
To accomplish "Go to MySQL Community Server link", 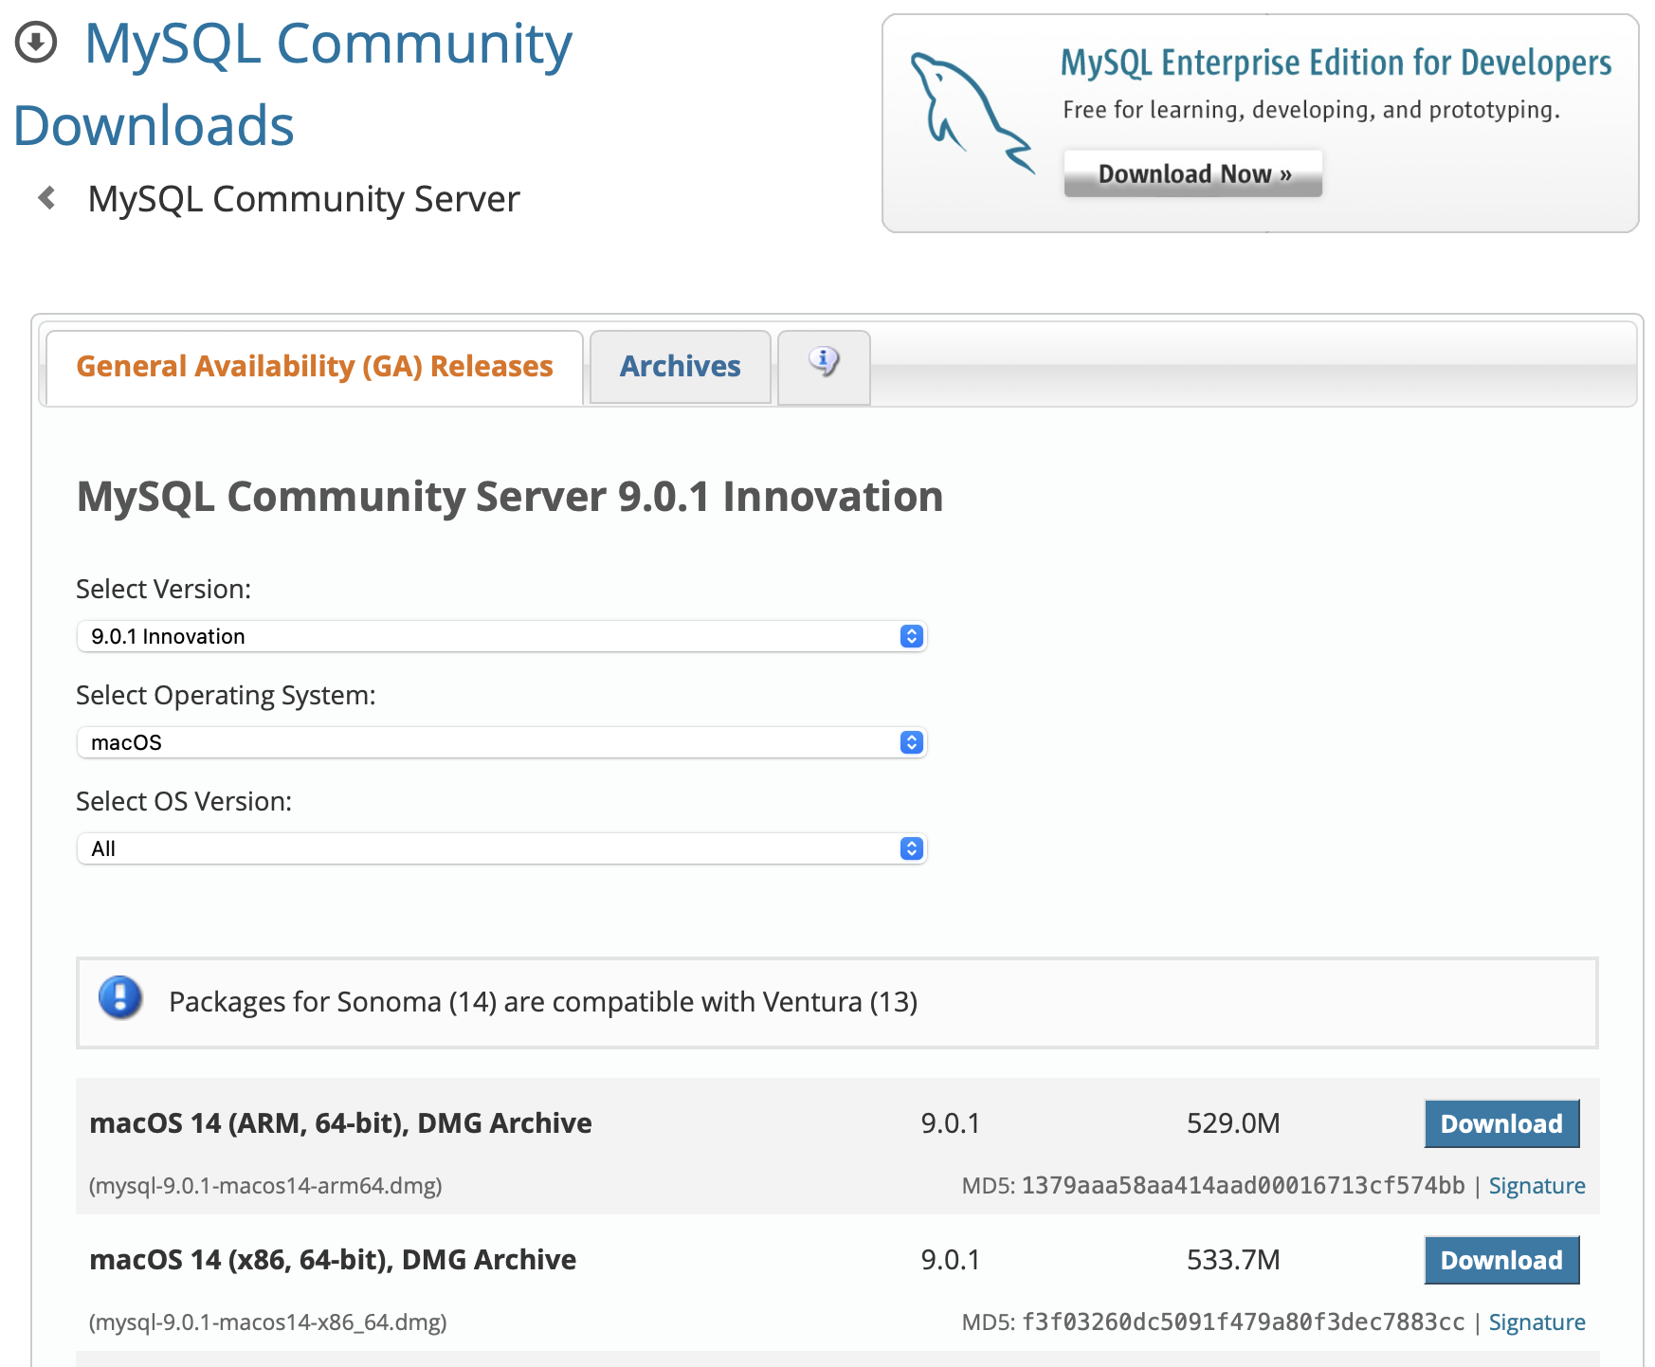I will 303,199.
